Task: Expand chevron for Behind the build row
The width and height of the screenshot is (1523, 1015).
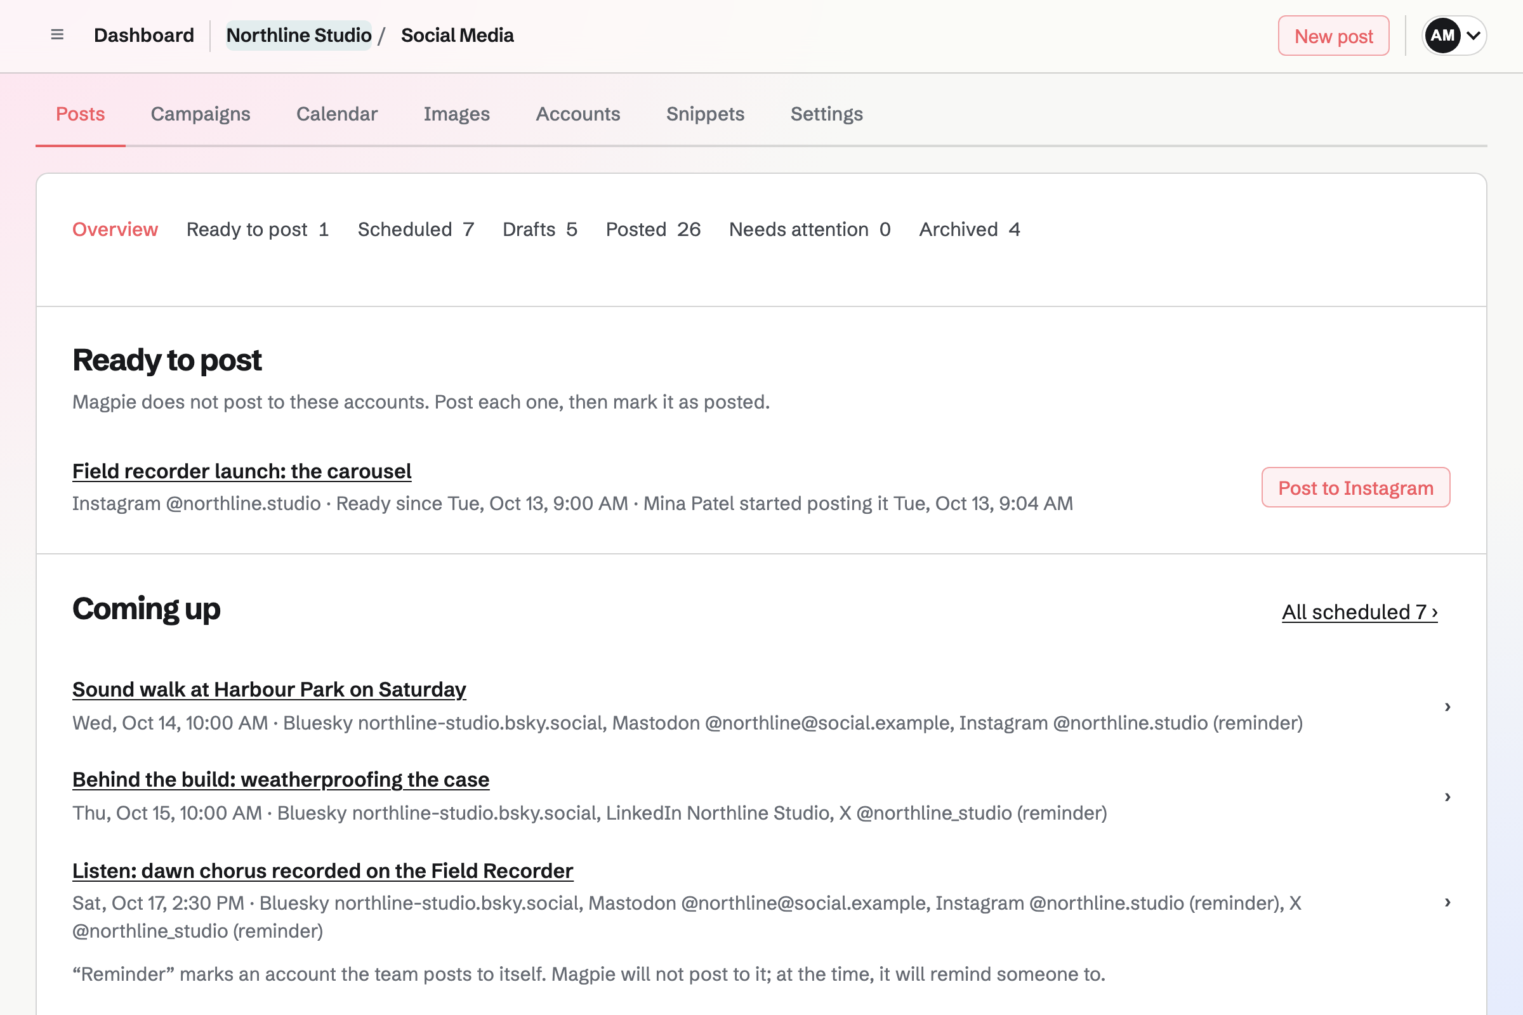Action: tap(1447, 796)
